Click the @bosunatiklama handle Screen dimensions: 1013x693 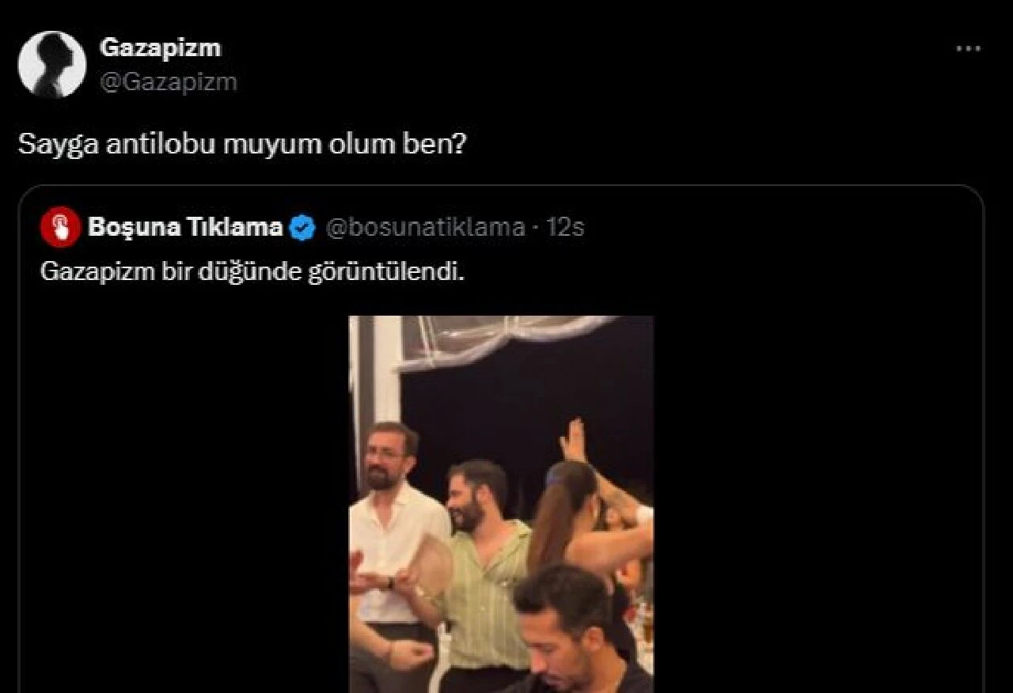point(425,228)
